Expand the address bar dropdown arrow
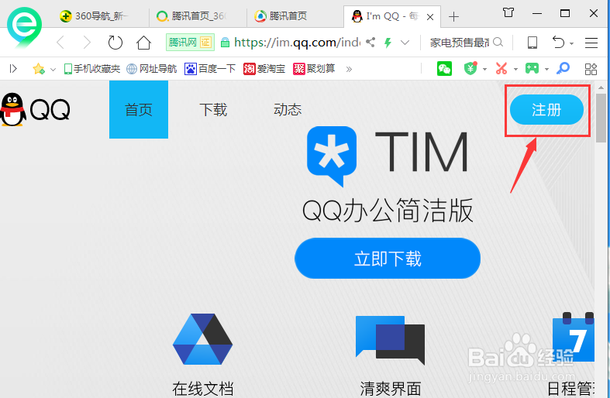Viewport: 610px width, 398px height. pos(405,43)
